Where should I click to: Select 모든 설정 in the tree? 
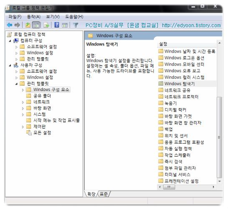42,132
